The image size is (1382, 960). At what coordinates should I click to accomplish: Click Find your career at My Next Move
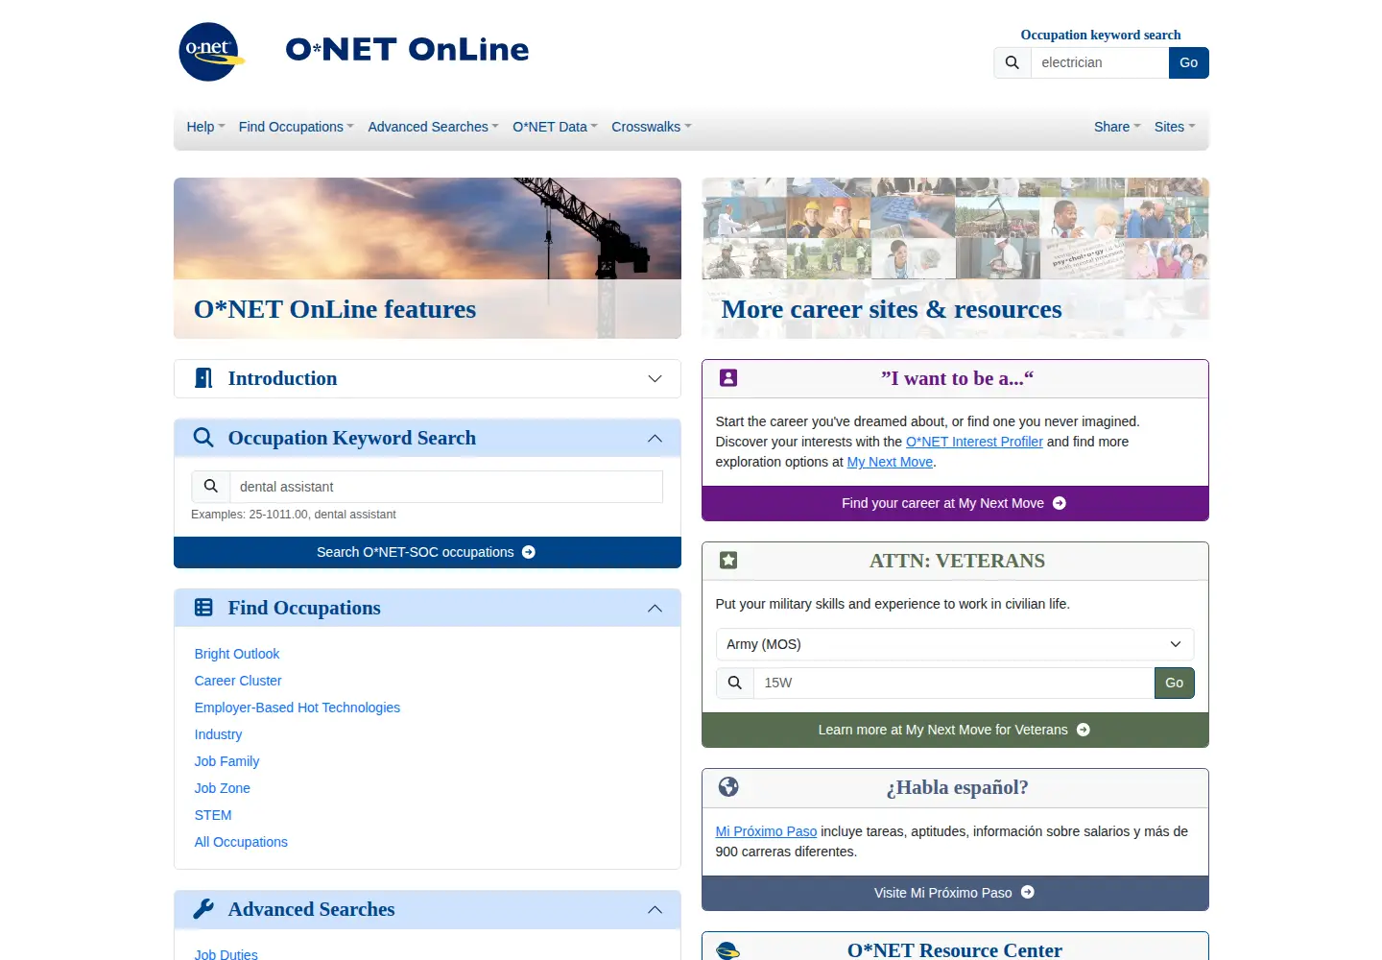955,503
